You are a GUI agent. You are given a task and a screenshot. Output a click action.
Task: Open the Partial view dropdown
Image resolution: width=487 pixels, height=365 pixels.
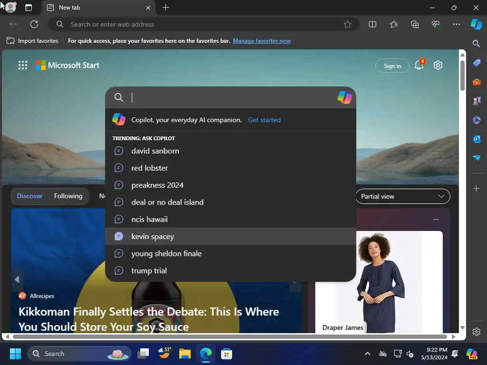[x=402, y=196]
